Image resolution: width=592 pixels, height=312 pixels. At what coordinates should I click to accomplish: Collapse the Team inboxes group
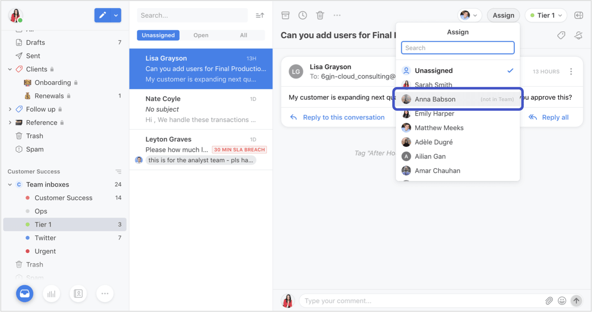coord(10,184)
